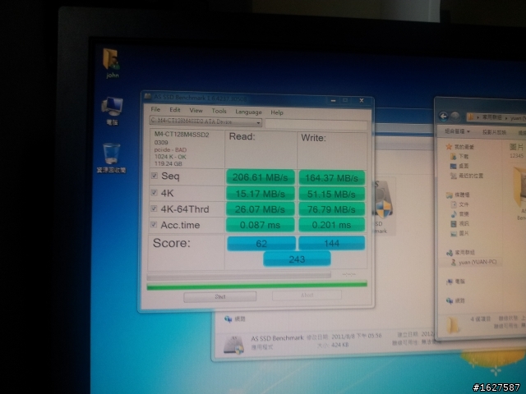Image resolution: width=526 pixels, height=394 pixels.
Task: Click the write score 144
Action: point(331,243)
